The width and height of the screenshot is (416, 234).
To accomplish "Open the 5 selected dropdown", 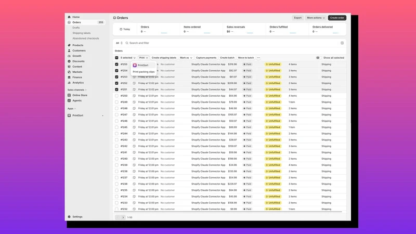I will click(x=128, y=58).
